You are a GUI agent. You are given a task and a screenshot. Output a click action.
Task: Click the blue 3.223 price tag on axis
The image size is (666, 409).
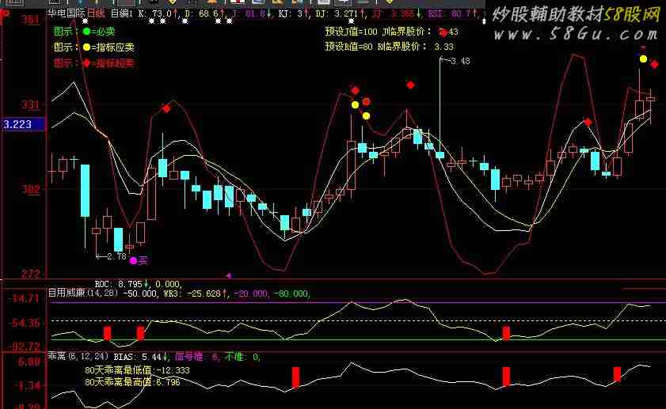(22, 124)
